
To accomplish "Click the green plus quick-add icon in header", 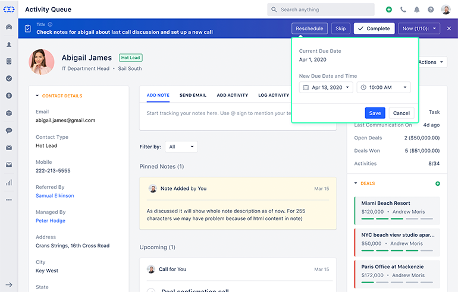I will pos(389,9).
